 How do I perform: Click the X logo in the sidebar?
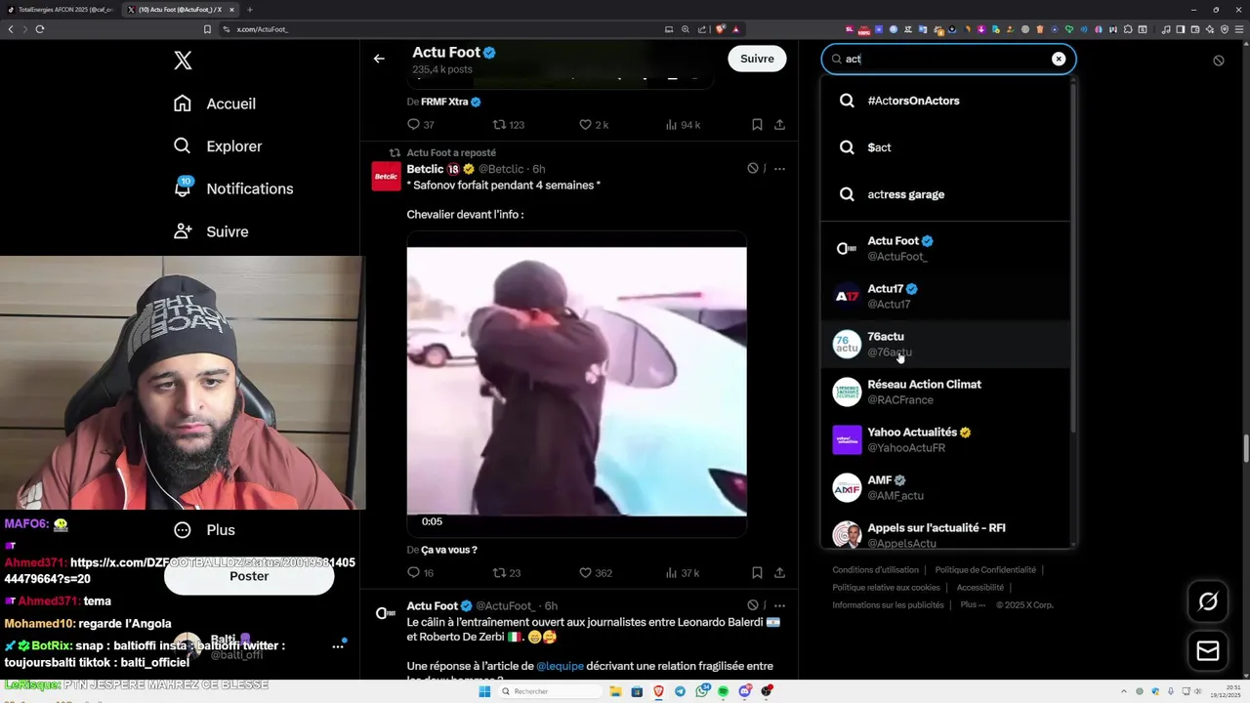click(183, 61)
